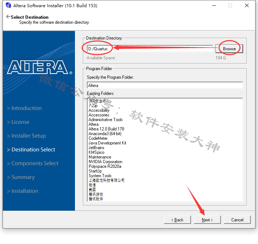
Task: Click the License step in sidebar
Action: point(18,122)
